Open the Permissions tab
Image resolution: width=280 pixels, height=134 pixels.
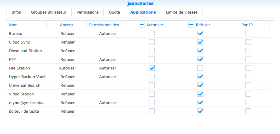(88, 12)
